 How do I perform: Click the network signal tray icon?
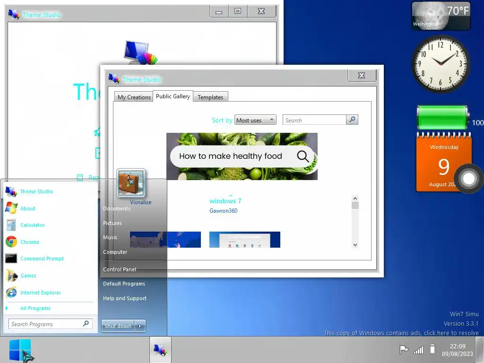[419, 350]
